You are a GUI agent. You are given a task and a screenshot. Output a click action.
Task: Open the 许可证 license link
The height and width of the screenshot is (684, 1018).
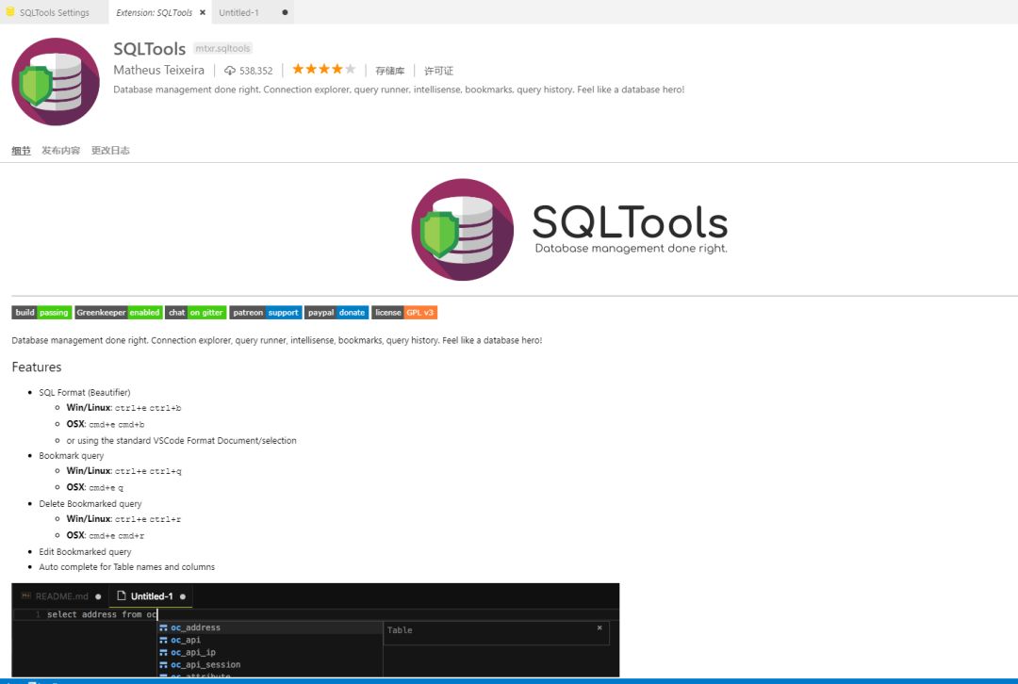tap(438, 71)
